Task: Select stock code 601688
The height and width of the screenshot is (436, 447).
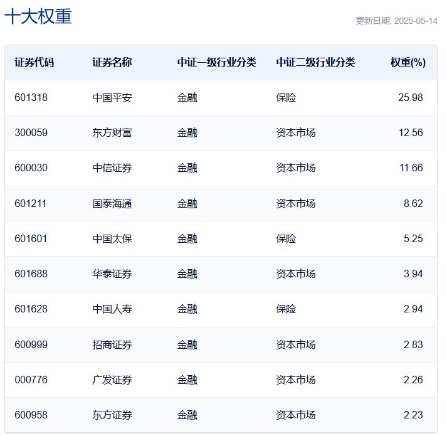Action: coord(31,274)
